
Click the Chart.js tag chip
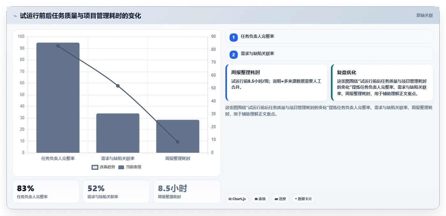point(237,199)
